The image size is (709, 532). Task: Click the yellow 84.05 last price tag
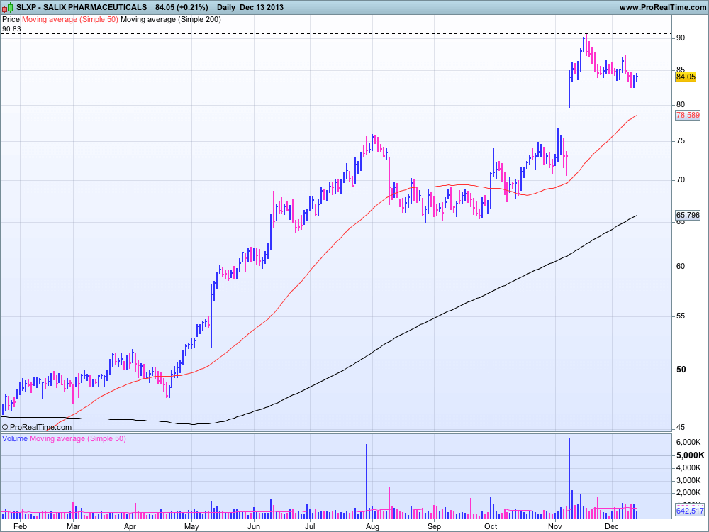click(x=686, y=77)
